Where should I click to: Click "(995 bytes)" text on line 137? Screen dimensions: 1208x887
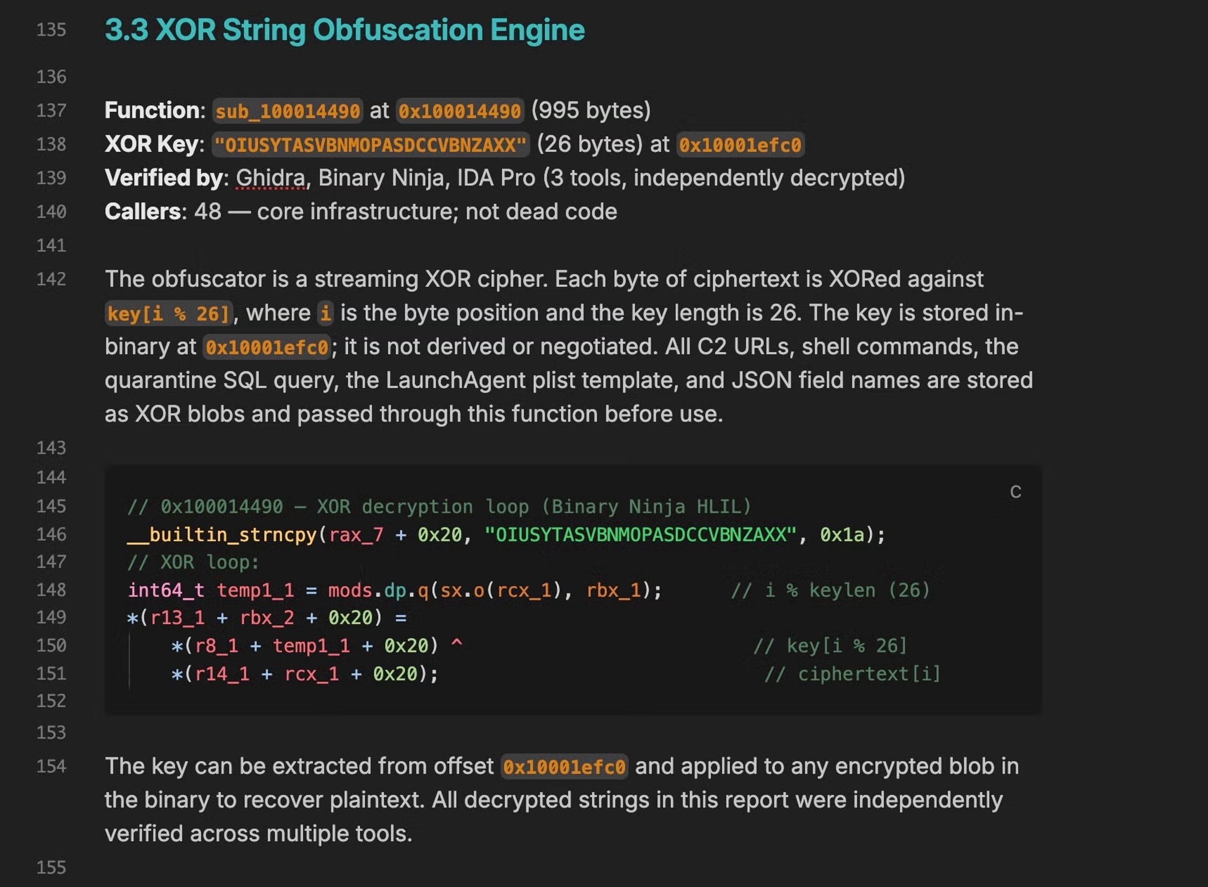[591, 110]
